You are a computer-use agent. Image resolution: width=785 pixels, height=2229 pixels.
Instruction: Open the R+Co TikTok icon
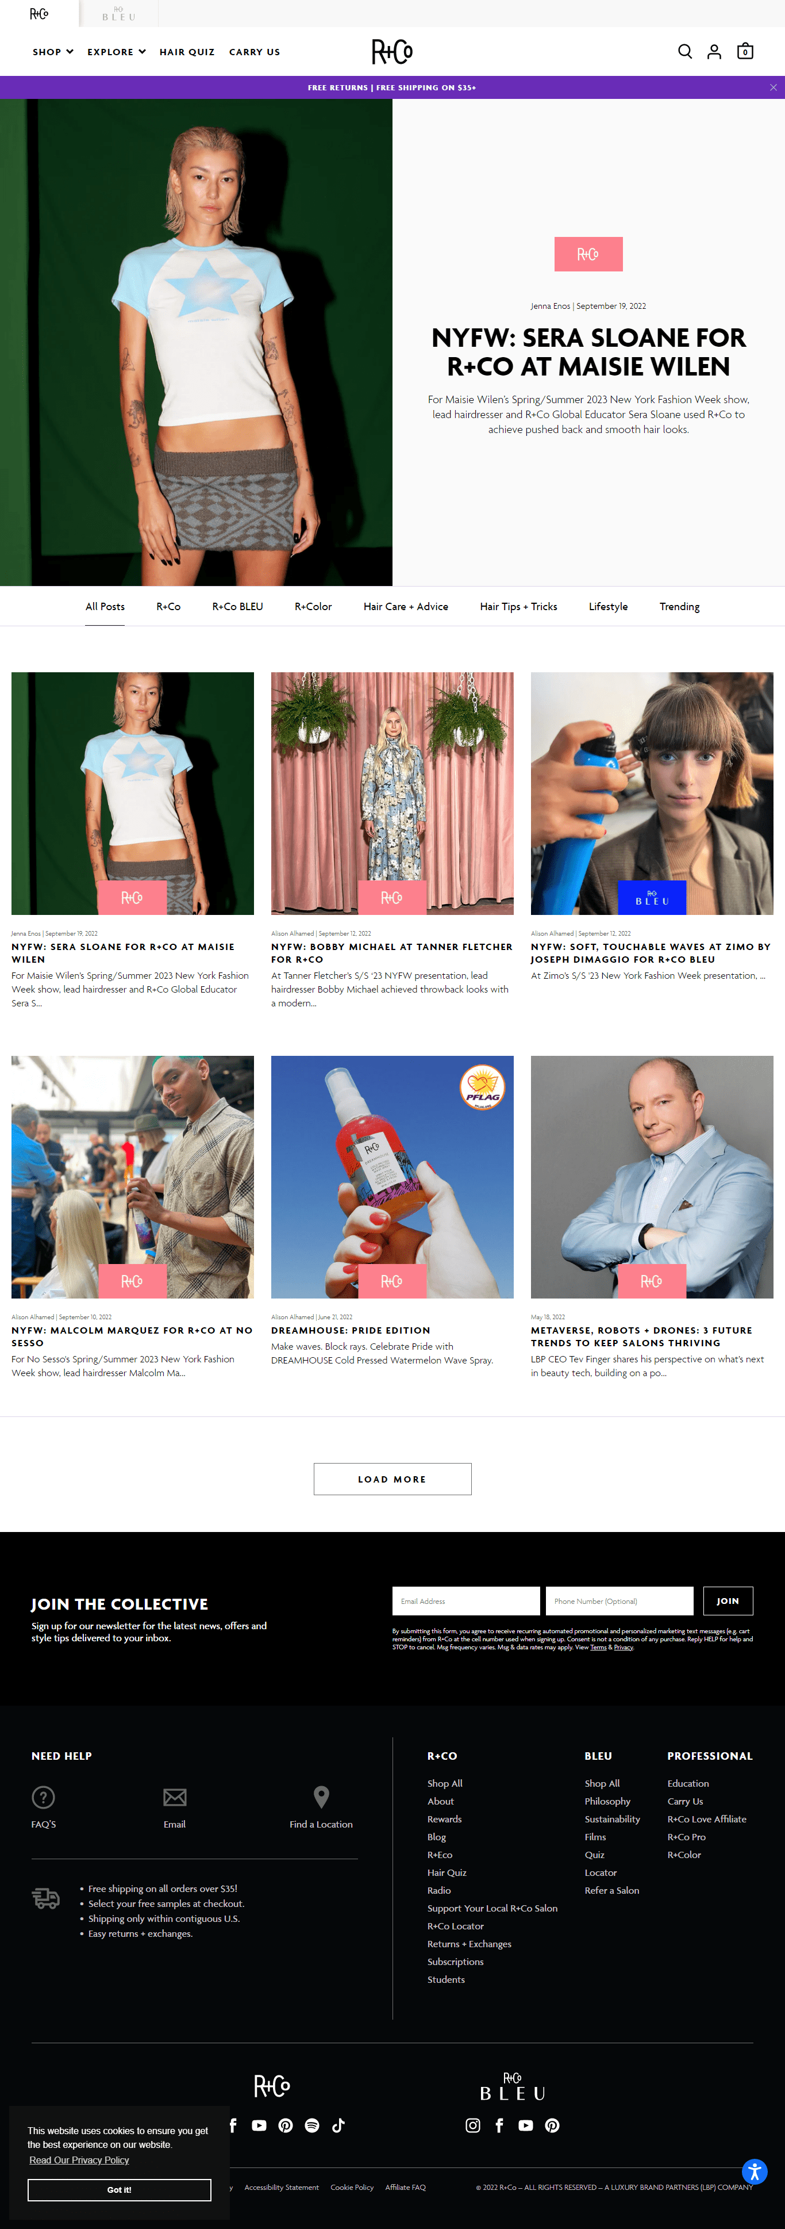pyautogui.click(x=338, y=2125)
